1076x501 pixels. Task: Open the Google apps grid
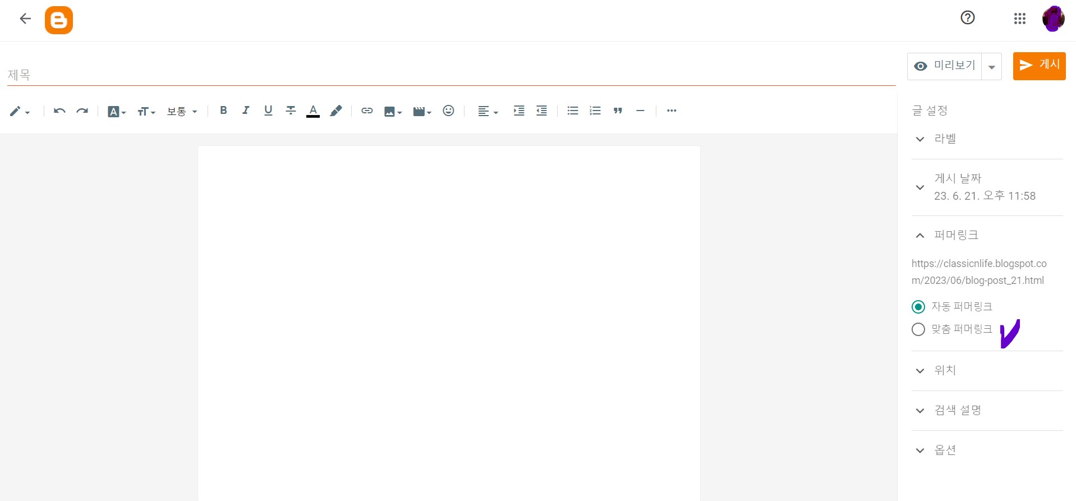tap(1020, 19)
